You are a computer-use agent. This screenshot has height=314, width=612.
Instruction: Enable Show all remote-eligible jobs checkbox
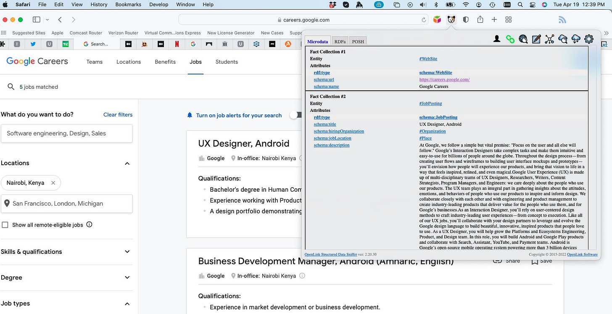tap(5, 225)
